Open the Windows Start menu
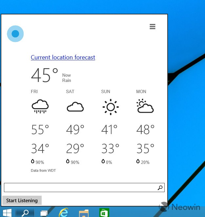 [7, 212]
